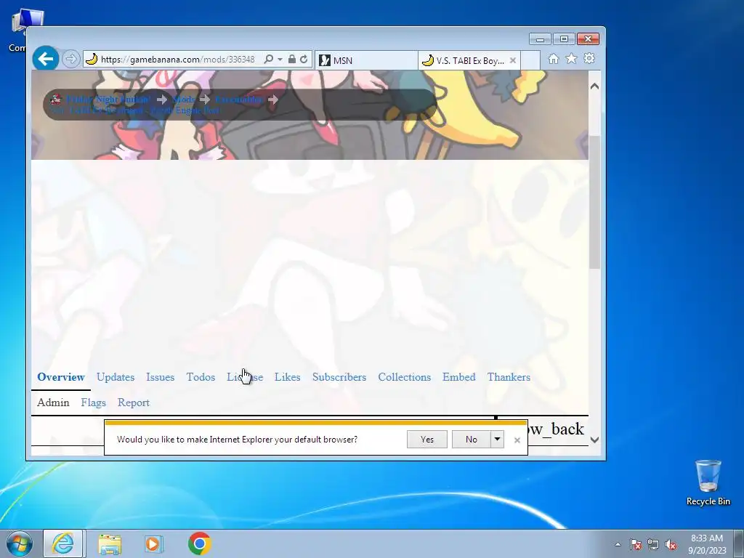Click the network status tray icon
This screenshot has height=558, width=744.
[x=653, y=545]
